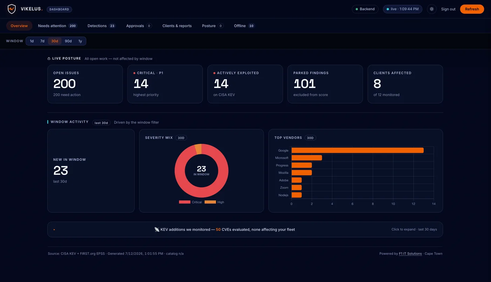This screenshot has width=491, height=282.
Task: Click 'on CISA KEV' text
Action: pos(224,95)
